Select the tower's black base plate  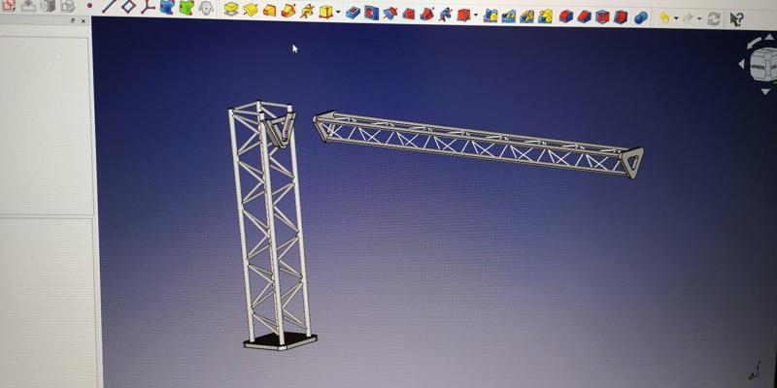click(280, 342)
